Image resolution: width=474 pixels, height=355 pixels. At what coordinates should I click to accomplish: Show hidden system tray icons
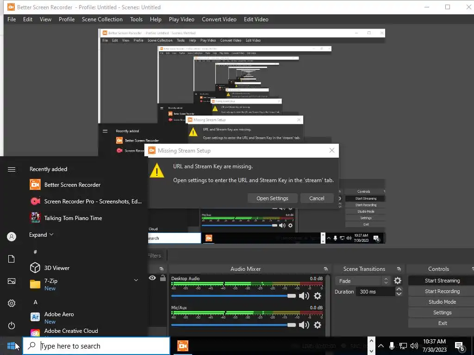pos(381,346)
